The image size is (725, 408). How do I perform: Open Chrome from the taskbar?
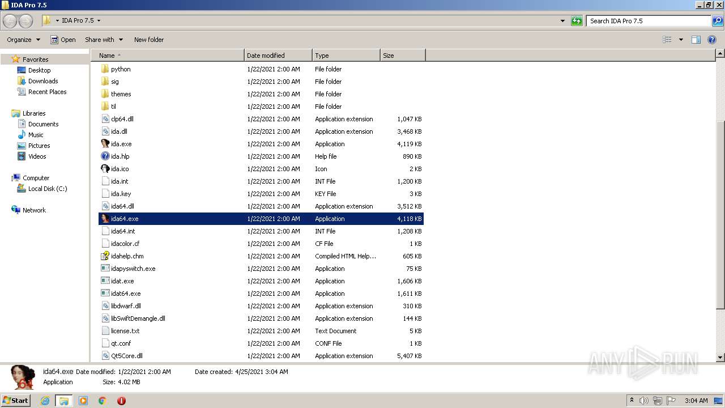click(102, 401)
